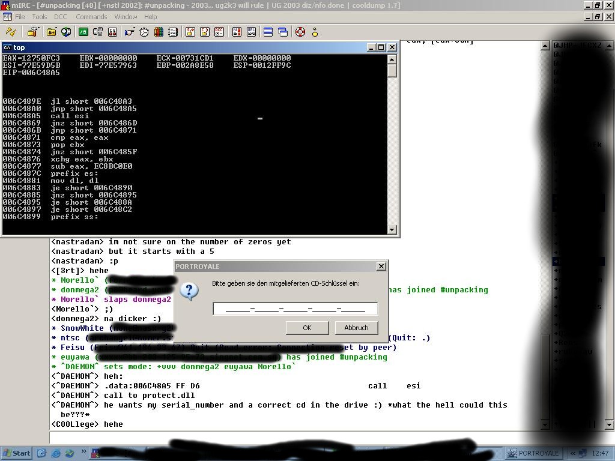Click the Cascade windows toolbar icon

coord(282,32)
